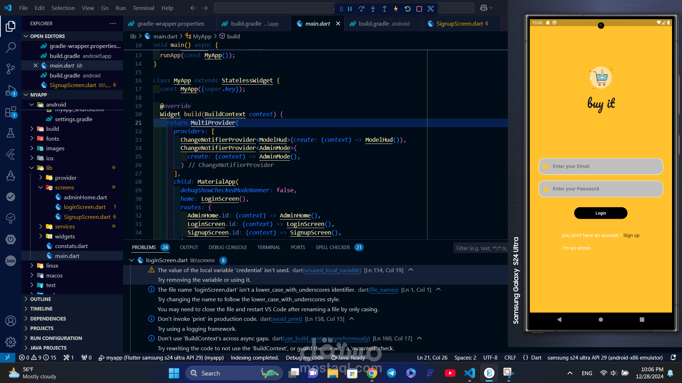
Task: Click the problems Filter input box
Action: pyautogui.click(x=481, y=248)
